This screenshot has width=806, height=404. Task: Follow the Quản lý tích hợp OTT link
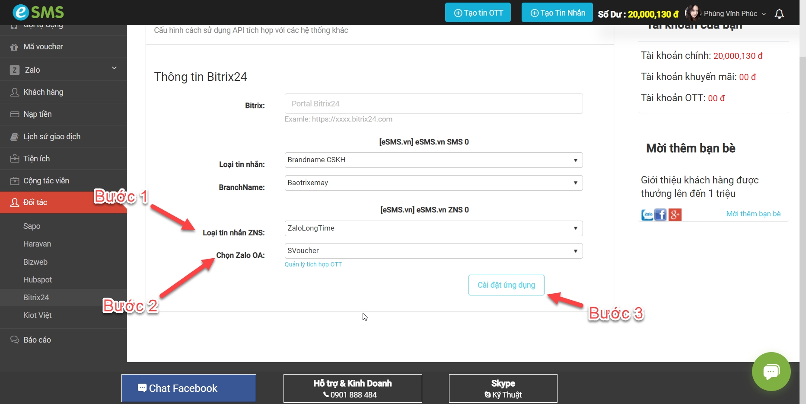coord(313,264)
